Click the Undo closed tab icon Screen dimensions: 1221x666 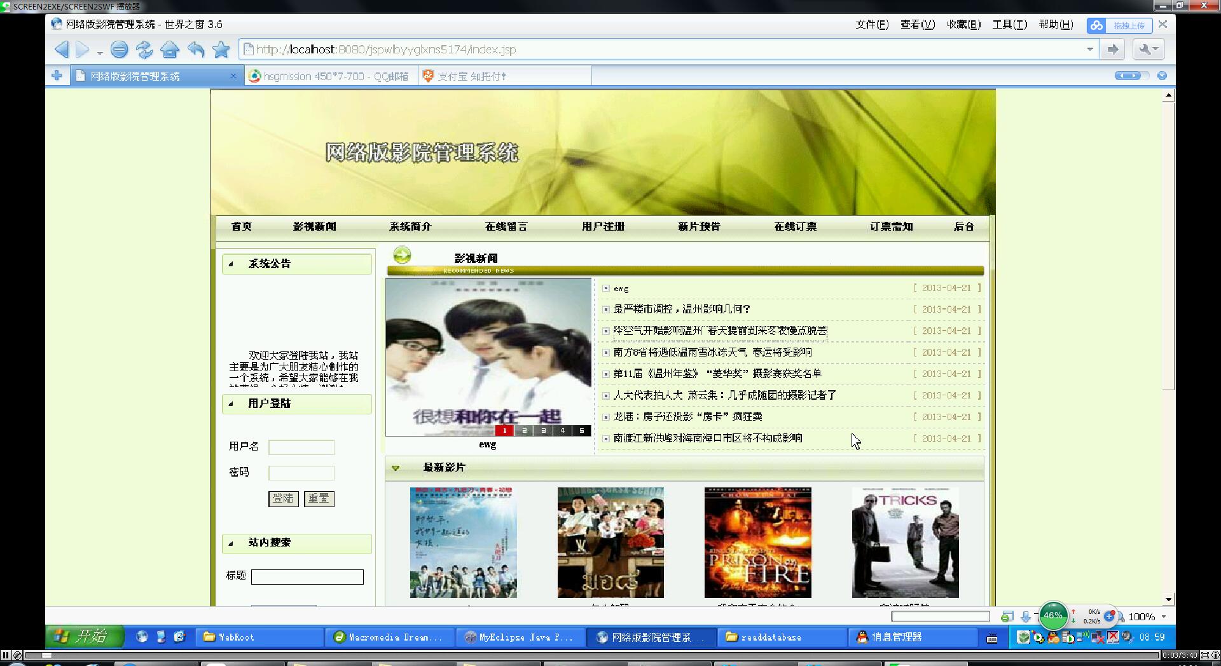(196, 49)
